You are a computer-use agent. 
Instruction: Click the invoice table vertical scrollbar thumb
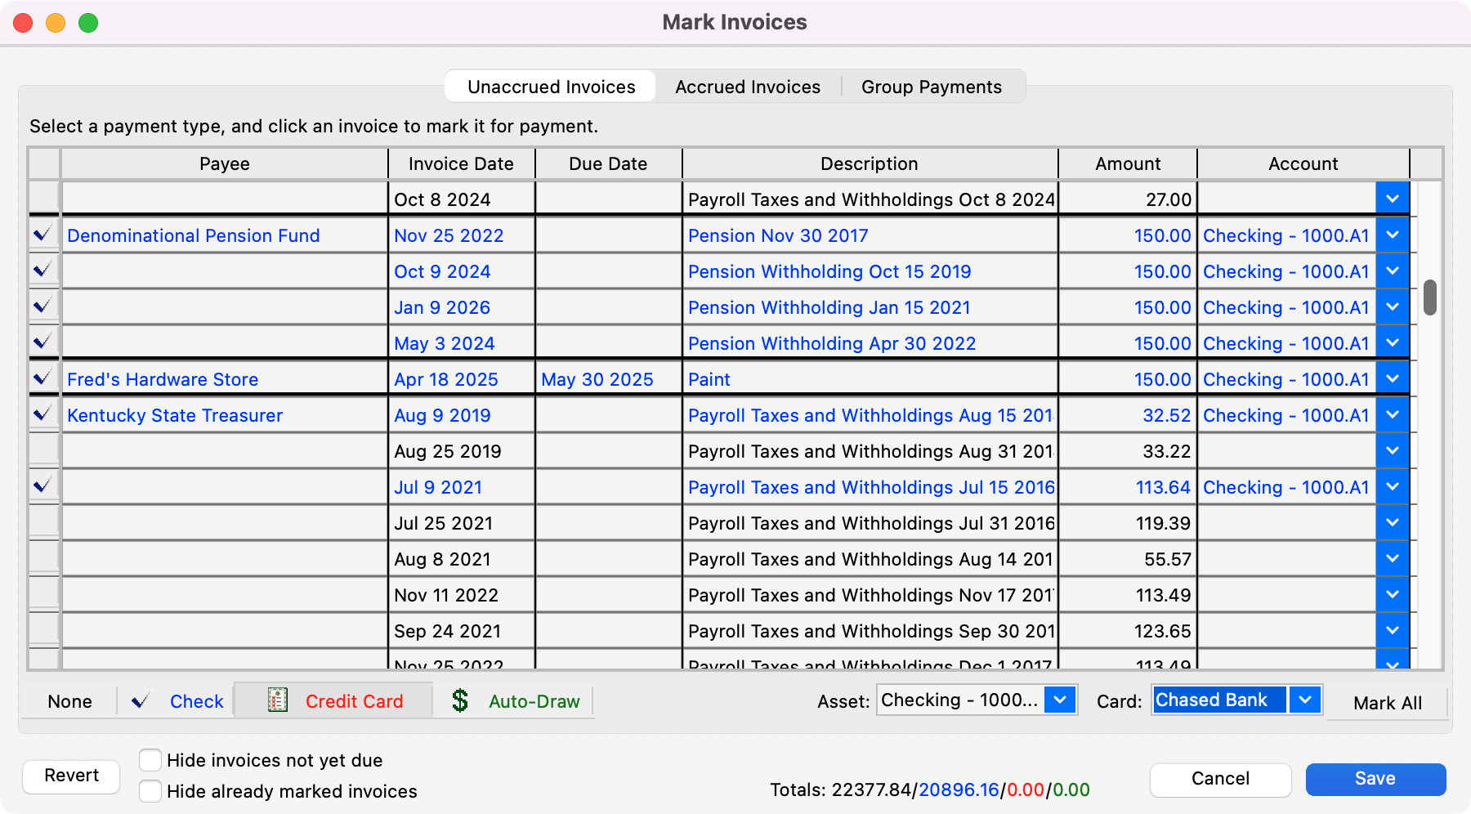1429,297
